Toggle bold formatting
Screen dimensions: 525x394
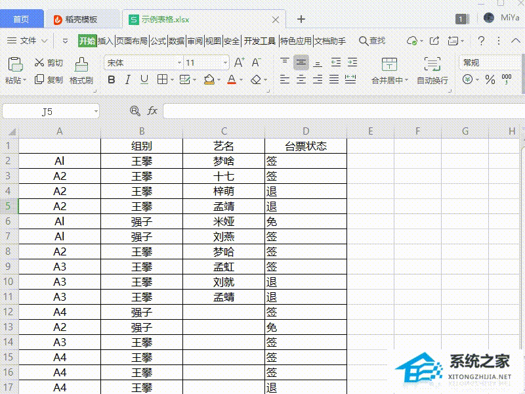(111, 79)
